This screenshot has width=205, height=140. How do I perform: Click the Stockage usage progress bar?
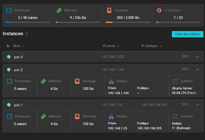click(x=128, y=22)
